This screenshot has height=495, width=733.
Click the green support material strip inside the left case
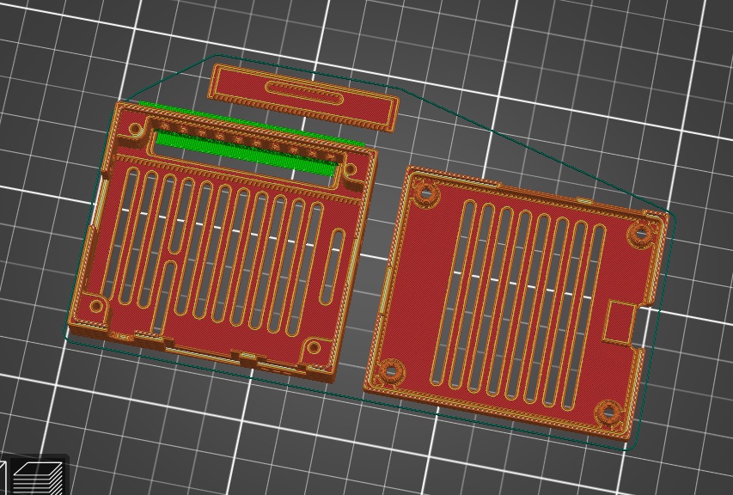coord(247,153)
